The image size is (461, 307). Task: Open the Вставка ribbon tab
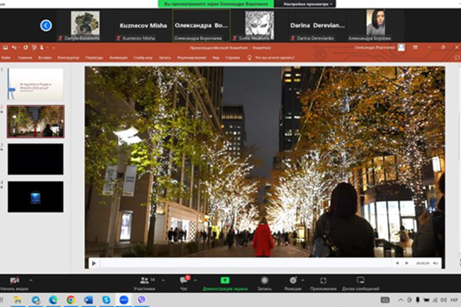(45, 58)
